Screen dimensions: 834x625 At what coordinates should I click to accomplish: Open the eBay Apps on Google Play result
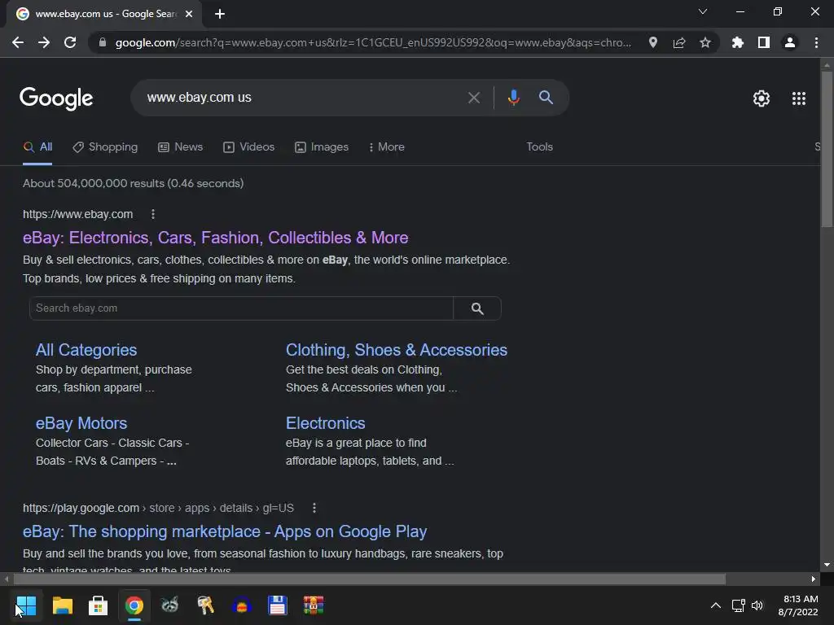tap(225, 531)
